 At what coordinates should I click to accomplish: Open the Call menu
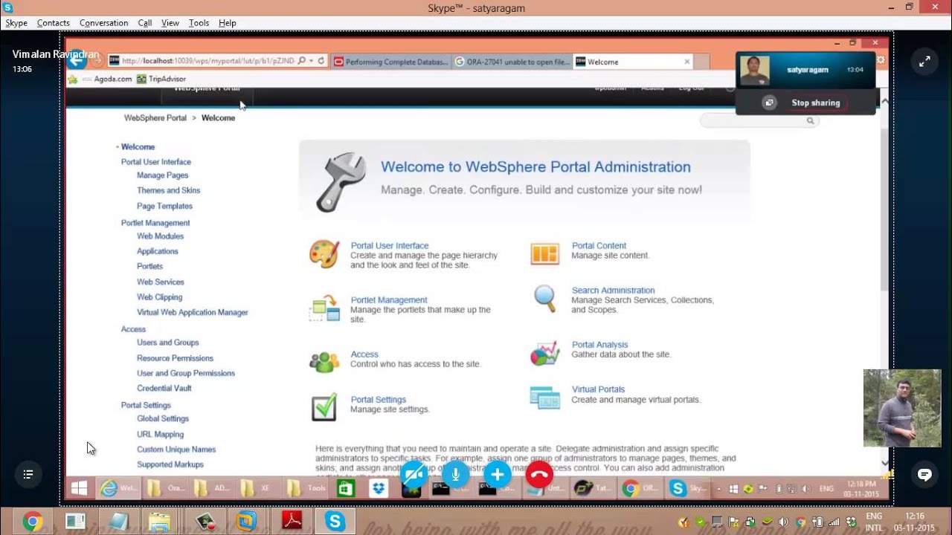click(145, 23)
